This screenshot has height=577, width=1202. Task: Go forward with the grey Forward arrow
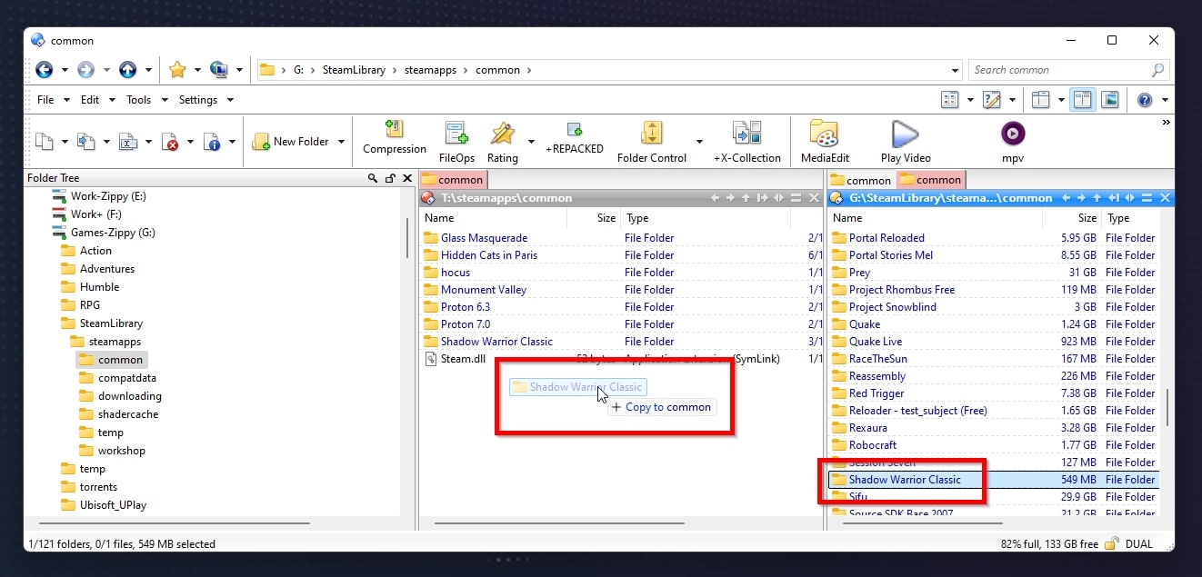[x=85, y=70]
